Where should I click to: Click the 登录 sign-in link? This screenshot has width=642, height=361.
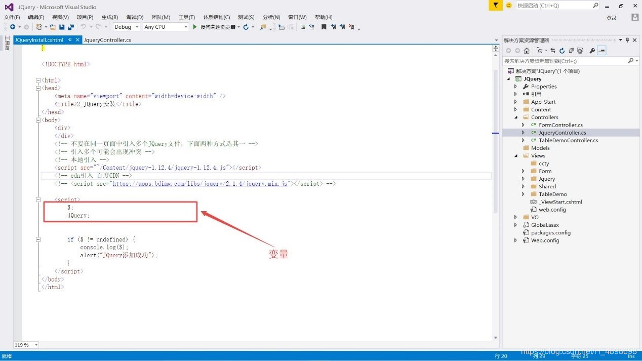coord(612,18)
